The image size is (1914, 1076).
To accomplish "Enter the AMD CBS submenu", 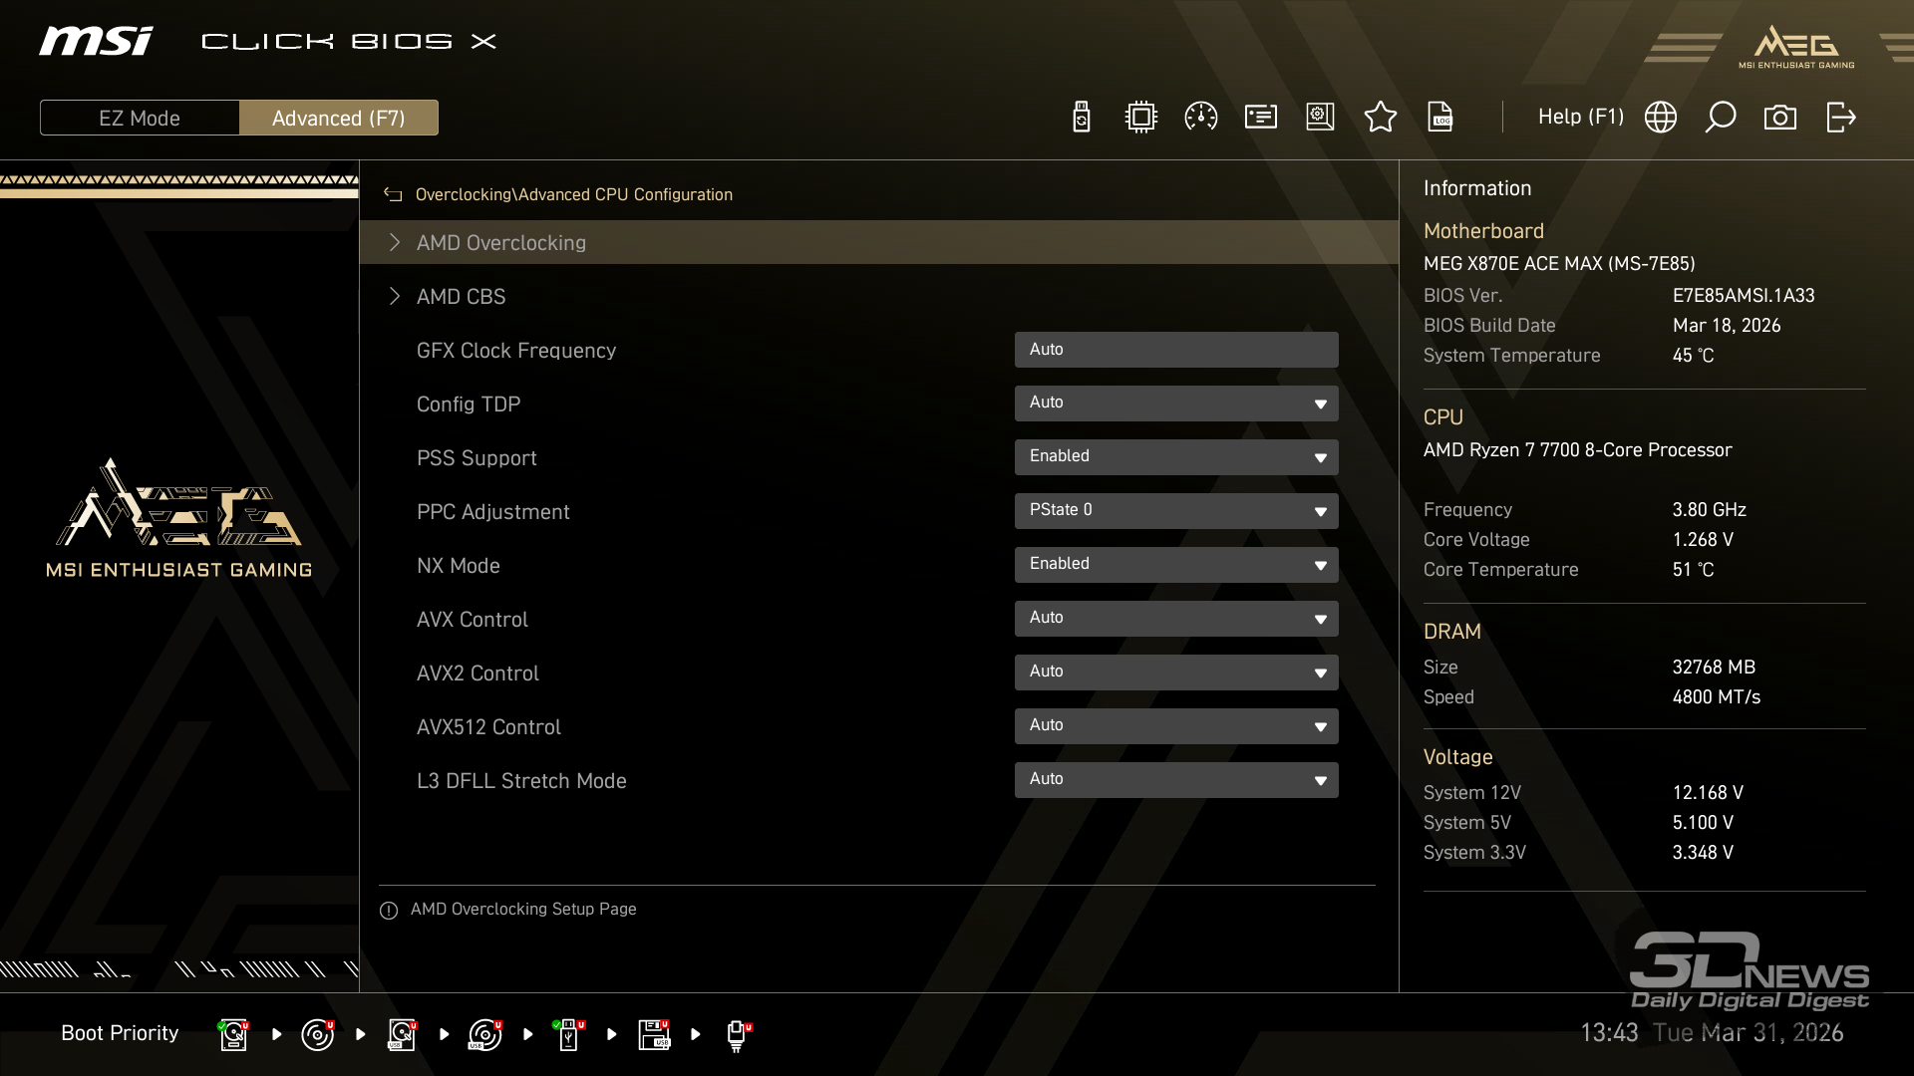I will coord(461,297).
